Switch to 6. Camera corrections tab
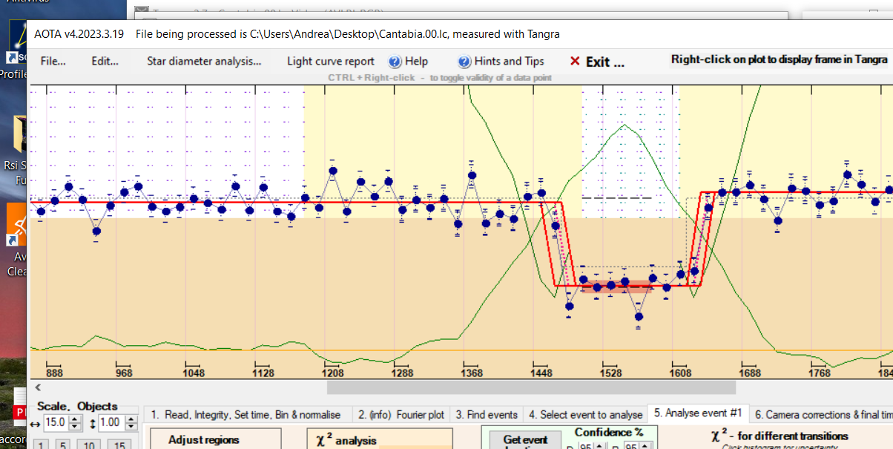 coord(822,414)
